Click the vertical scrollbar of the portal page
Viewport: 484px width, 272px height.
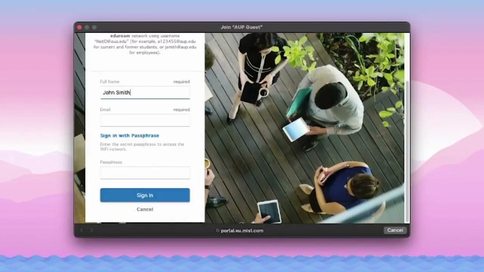tap(407, 128)
